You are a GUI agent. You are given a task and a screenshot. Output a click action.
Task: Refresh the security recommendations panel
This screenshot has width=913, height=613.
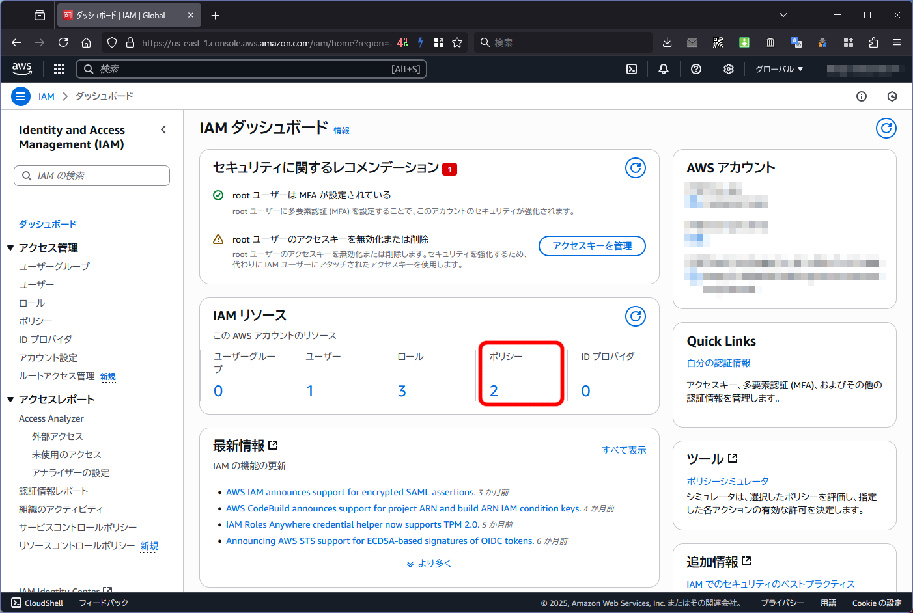pyautogui.click(x=636, y=168)
